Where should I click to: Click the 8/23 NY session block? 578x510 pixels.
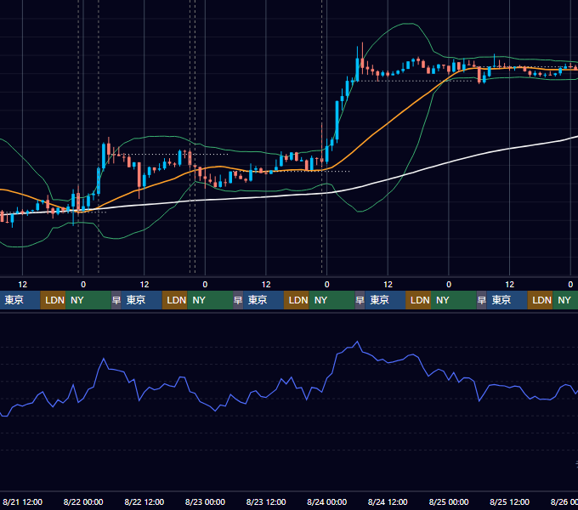click(x=331, y=300)
